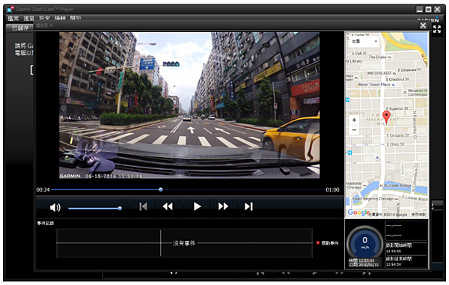The height and width of the screenshot is (285, 449).
Task: Click The Drake hotel label on map
Action: point(377,57)
